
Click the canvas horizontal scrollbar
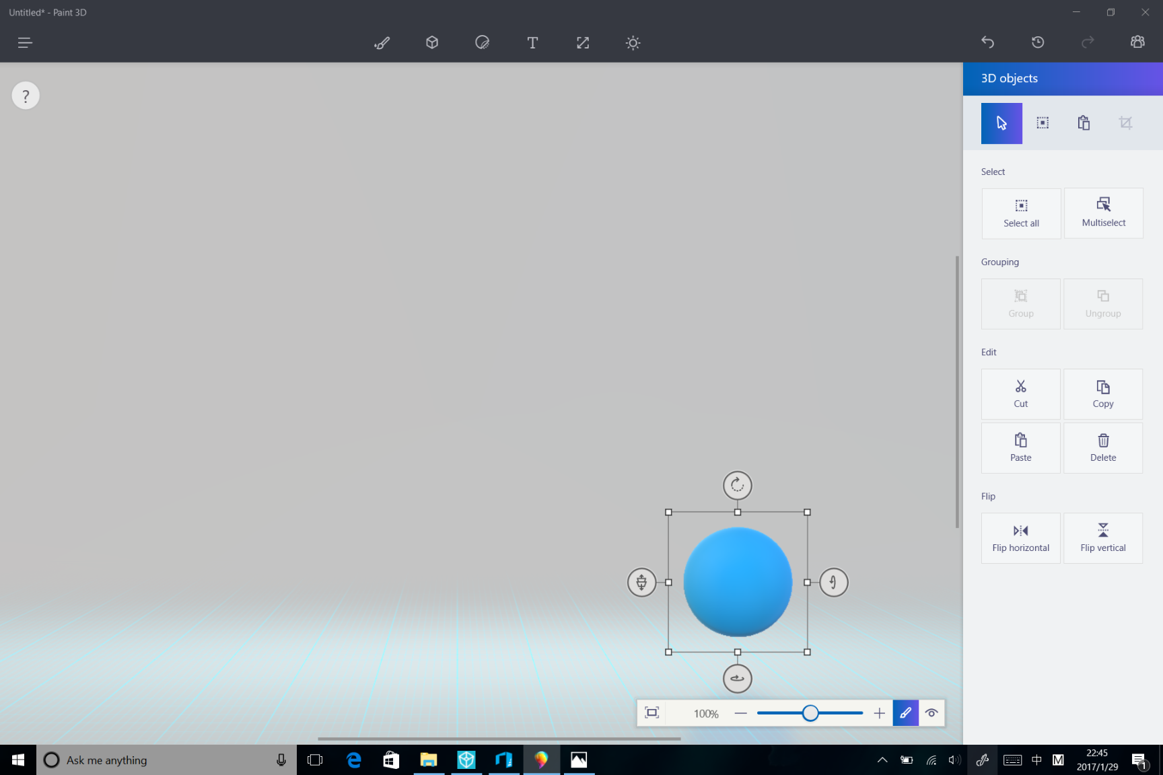click(x=499, y=739)
